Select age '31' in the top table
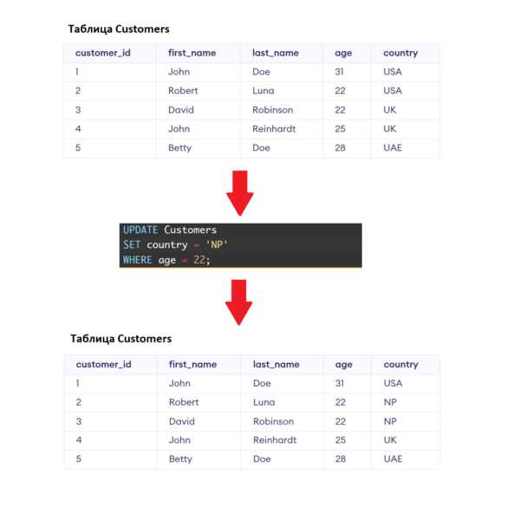Screen dimensions: 520x507 (x=340, y=72)
